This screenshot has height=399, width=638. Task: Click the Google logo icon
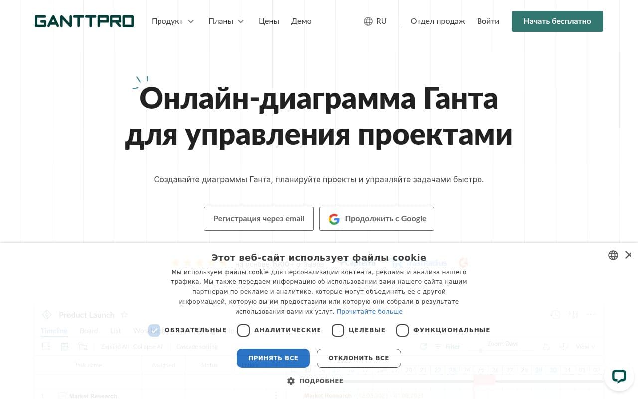pyautogui.click(x=334, y=219)
